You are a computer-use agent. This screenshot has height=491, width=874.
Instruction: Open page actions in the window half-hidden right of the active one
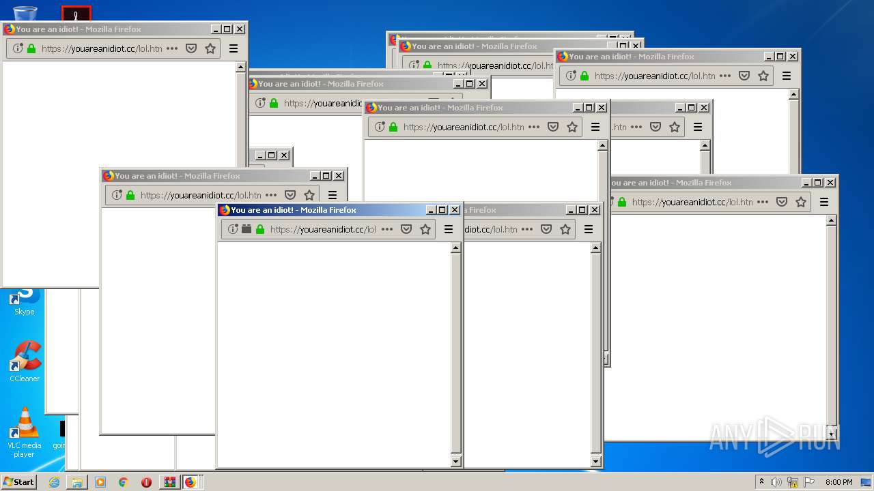(527, 229)
